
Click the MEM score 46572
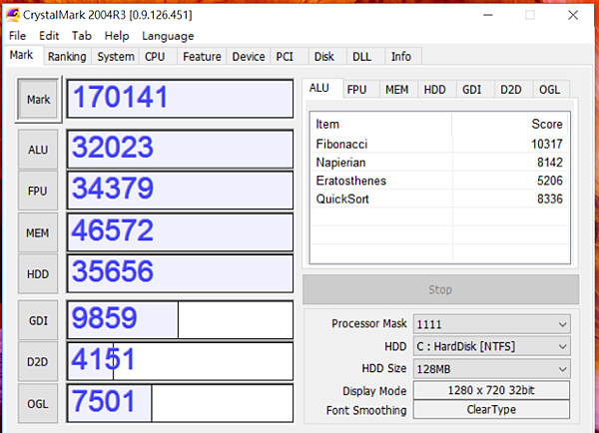[x=181, y=232]
